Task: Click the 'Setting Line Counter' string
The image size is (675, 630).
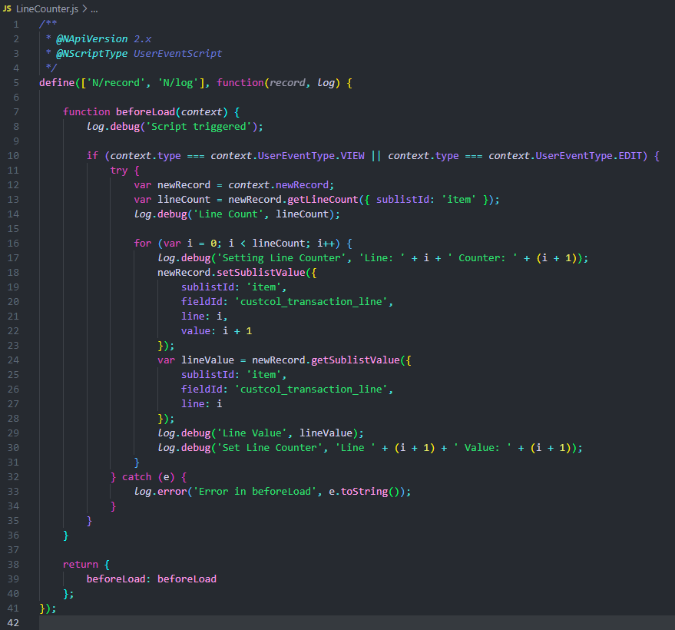Action: click(x=282, y=258)
